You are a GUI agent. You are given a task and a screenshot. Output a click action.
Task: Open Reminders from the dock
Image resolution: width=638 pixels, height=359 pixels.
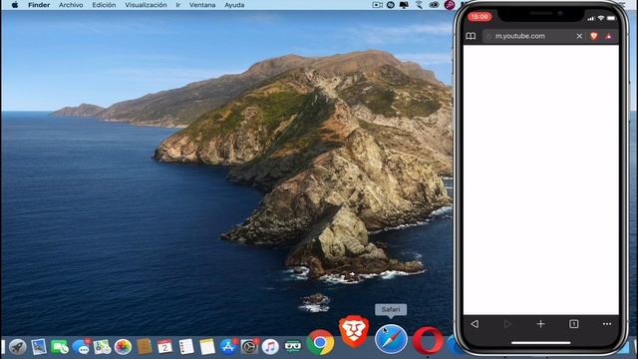pyautogui.click(x=186, y=347)
